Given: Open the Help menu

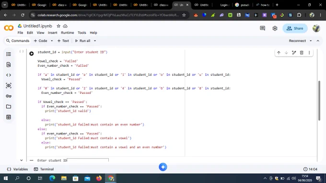Looking at the screenshot, I should [93, 33].
